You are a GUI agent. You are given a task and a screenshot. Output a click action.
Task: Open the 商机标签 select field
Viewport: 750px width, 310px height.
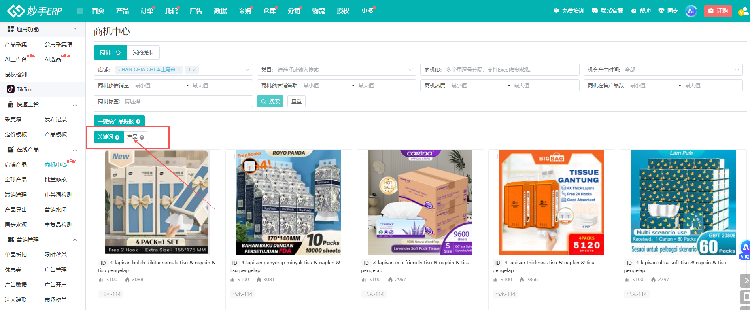[x=173, y=101]
